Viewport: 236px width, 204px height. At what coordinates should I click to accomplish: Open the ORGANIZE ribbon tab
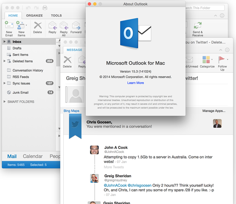point(34,16)
